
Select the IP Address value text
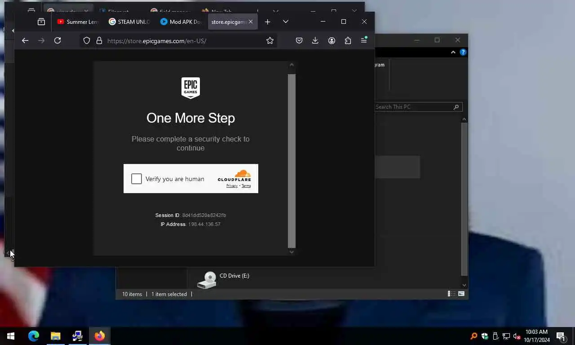tap(204, 224)
